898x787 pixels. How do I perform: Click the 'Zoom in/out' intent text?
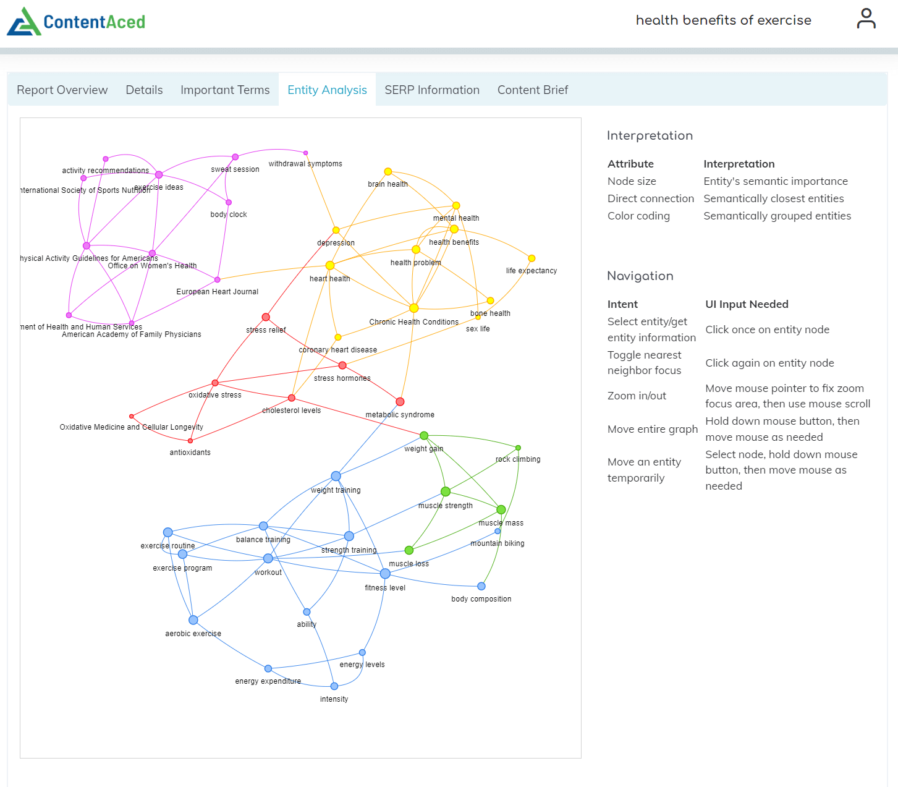[x=637, y=396]
